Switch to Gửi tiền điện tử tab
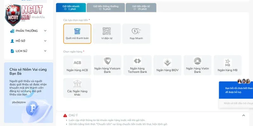The width and height of the screenshot is (253, 126). (141, 8)
